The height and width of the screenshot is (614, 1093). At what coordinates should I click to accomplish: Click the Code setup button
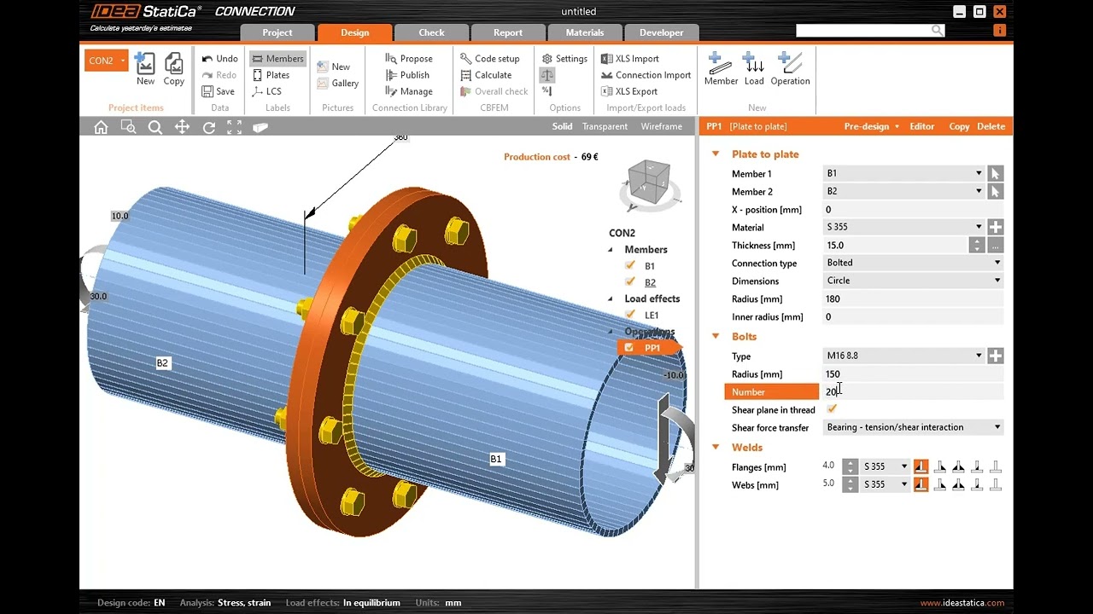tap(489, 59)
